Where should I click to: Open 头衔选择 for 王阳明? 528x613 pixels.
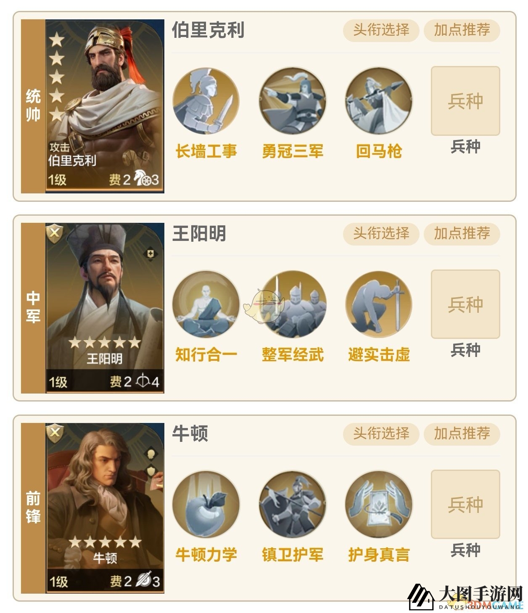click(381, 233)
